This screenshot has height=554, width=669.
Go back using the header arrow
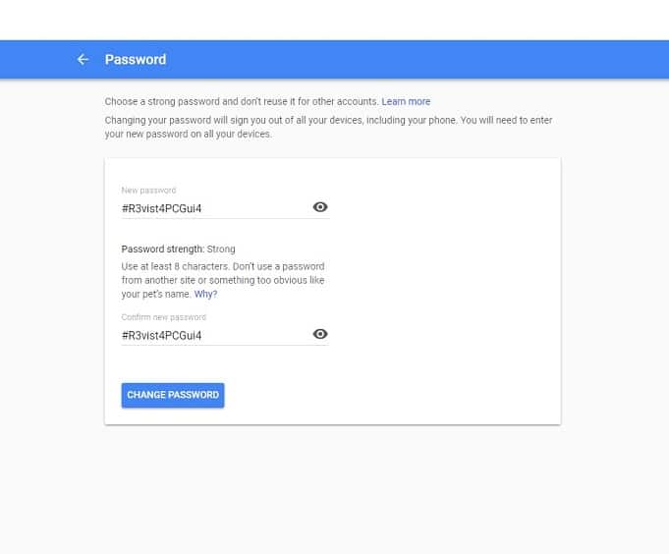point(83,59)
